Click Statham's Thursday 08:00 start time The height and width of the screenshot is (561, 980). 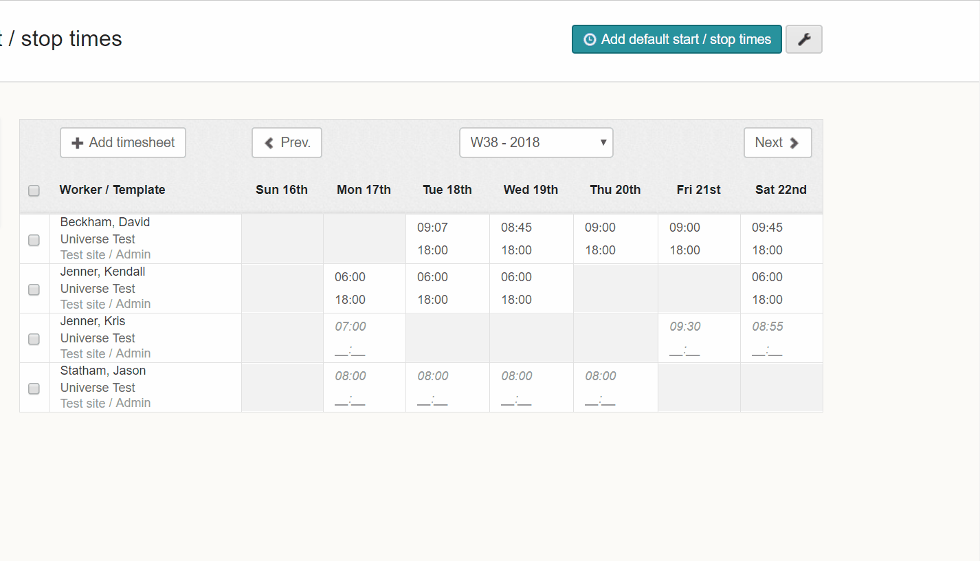coord(601,376)
